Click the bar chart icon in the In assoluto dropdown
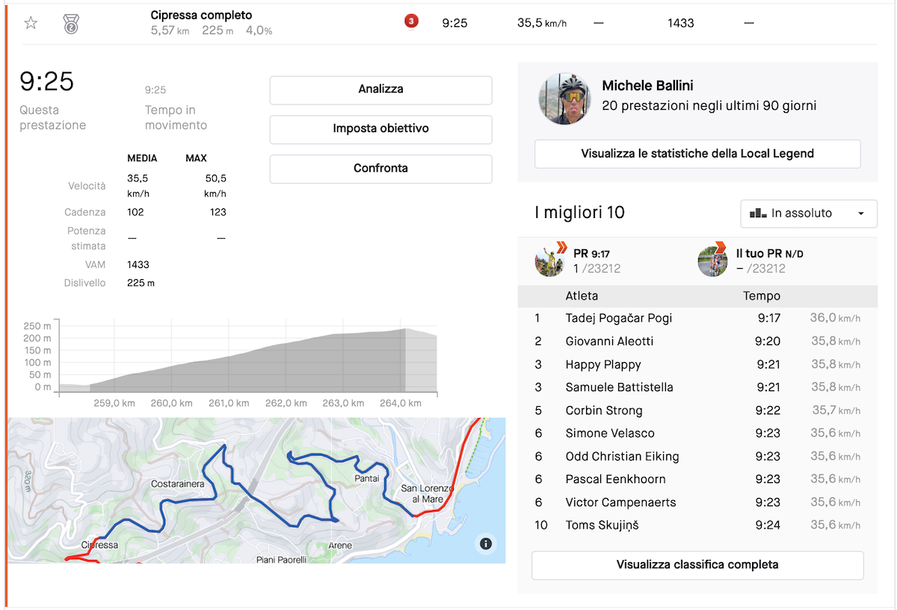897x610 pixels. [758, 213]
